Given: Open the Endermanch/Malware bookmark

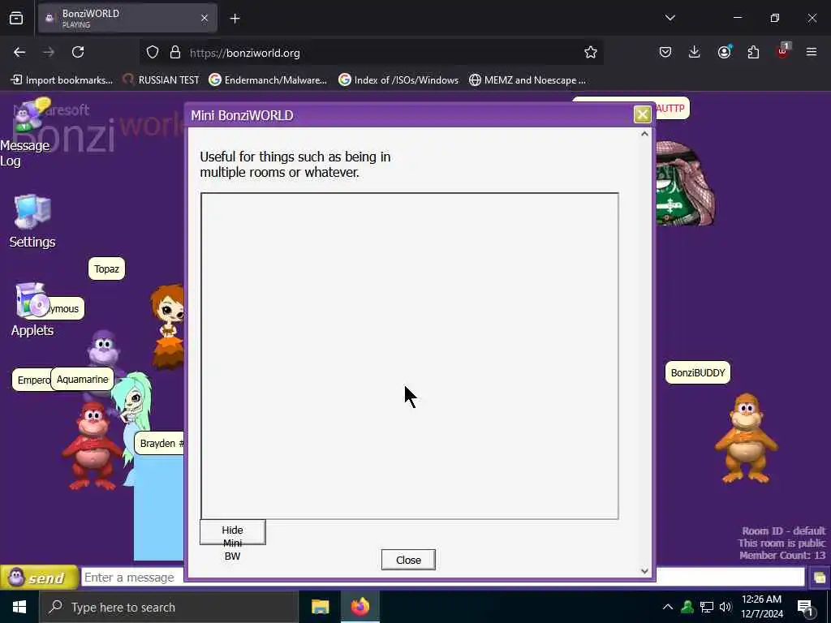Looking at the screenshot, I should pyautogui.click(x=268, y=80).
